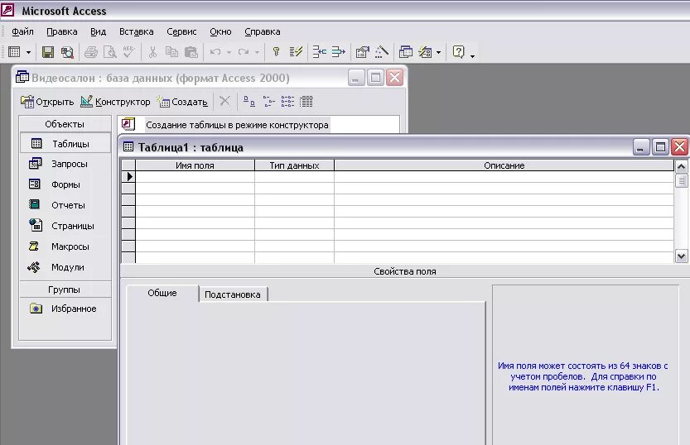Open the Справка menu
Screen dimensions: 690x445
coord(263,31)
